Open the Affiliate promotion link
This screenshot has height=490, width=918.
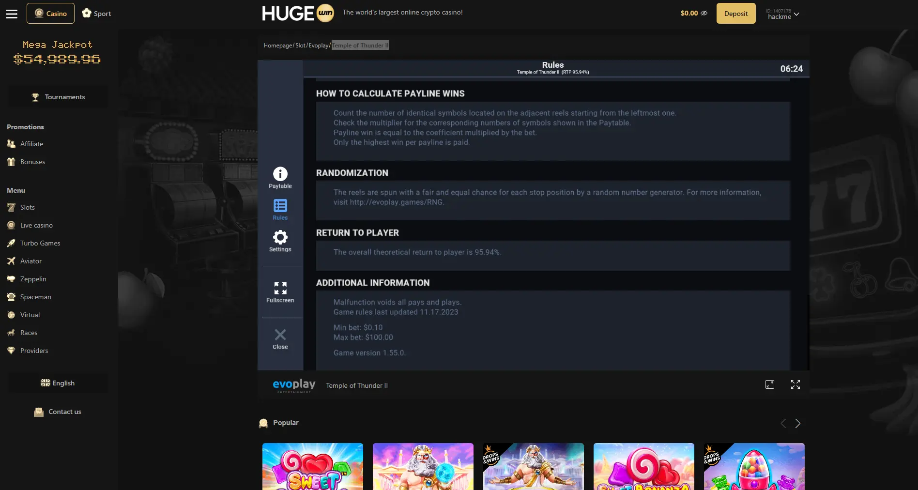pyautogui.click(x=31, y=144)
